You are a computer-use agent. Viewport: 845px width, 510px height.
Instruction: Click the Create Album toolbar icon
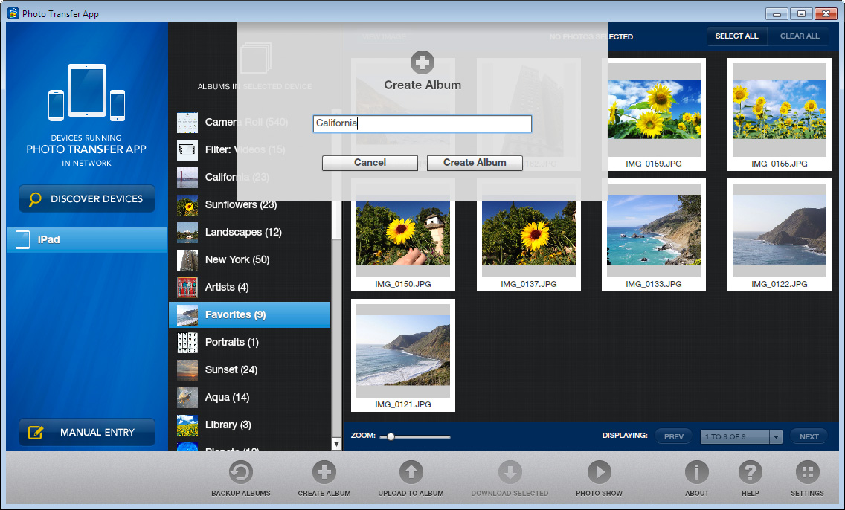click(x=324, y=472)
